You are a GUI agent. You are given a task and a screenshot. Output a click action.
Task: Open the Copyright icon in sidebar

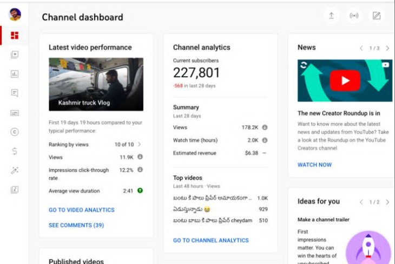(15, 132)
